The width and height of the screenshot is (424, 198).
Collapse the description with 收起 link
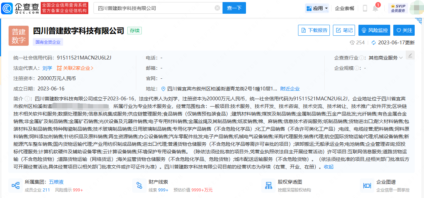[328, 167]
